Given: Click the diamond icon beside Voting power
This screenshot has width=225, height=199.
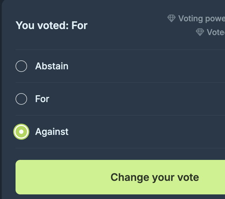Looking at the screenshot, I should coord(171,18).
